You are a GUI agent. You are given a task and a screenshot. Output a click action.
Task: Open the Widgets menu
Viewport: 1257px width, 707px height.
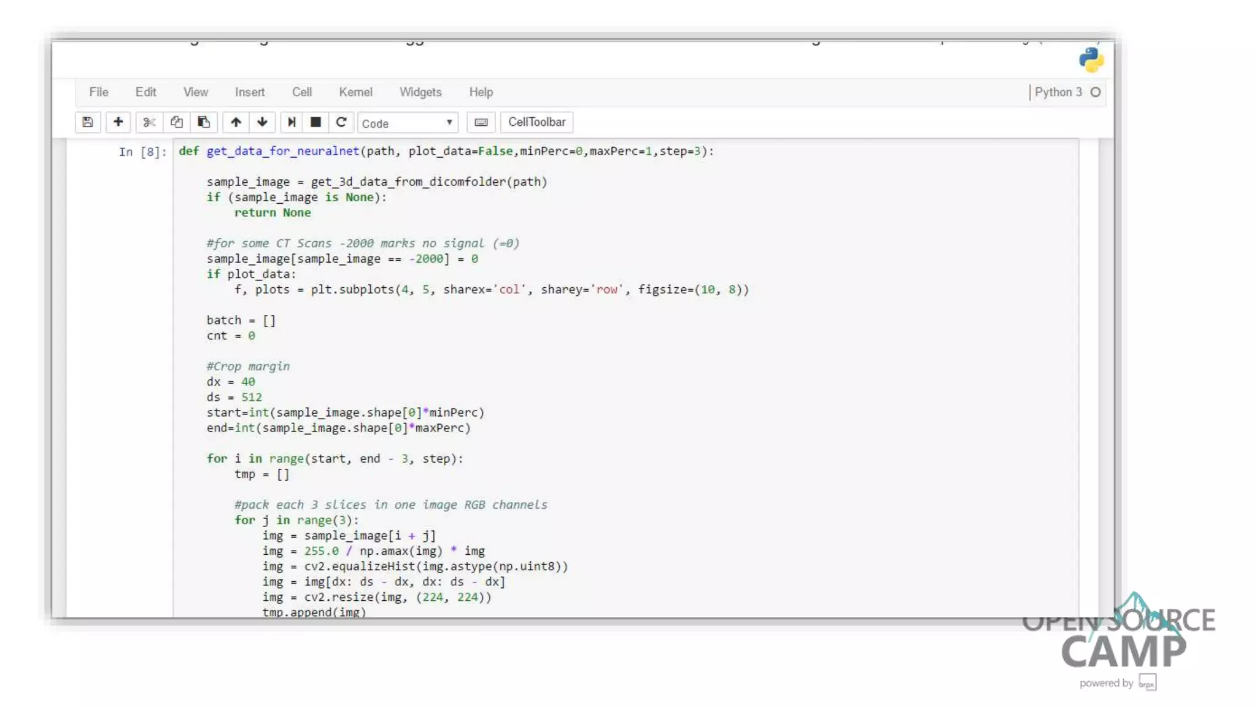coord(420,92)
